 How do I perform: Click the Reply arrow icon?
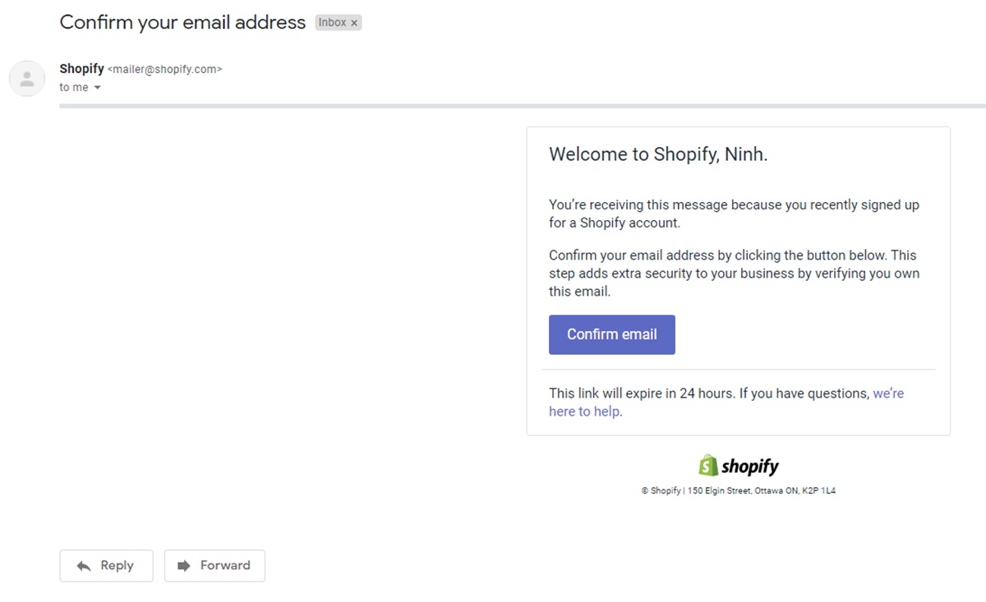(83, 566)
